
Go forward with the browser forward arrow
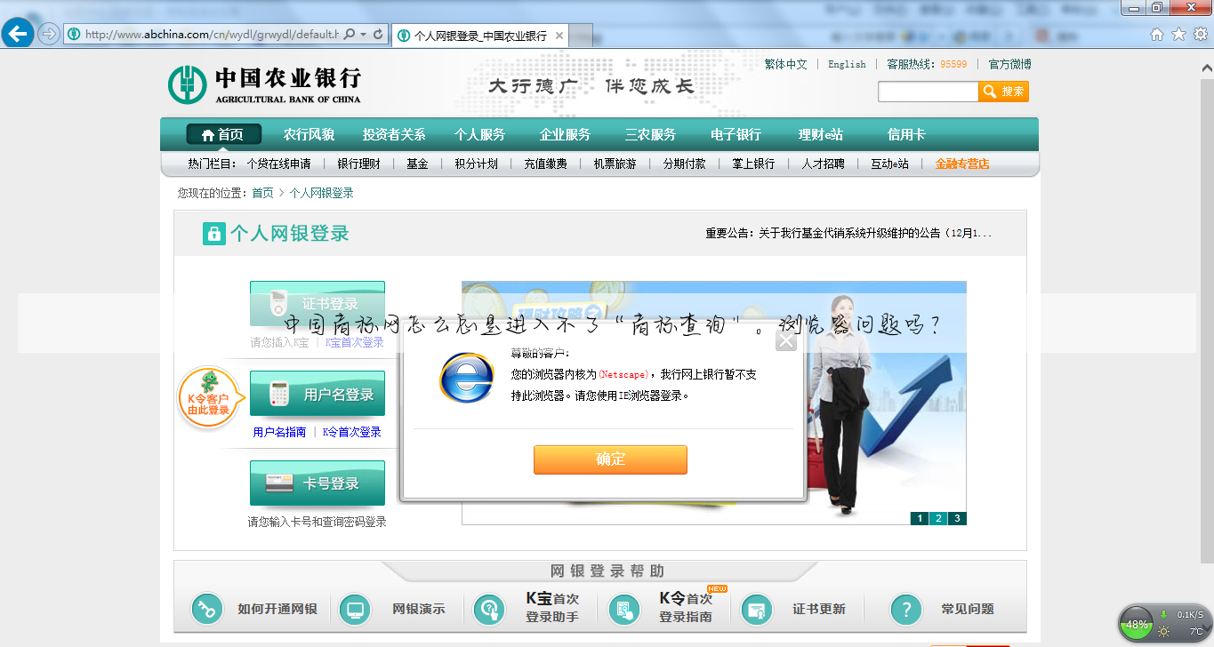click(49, 34)
